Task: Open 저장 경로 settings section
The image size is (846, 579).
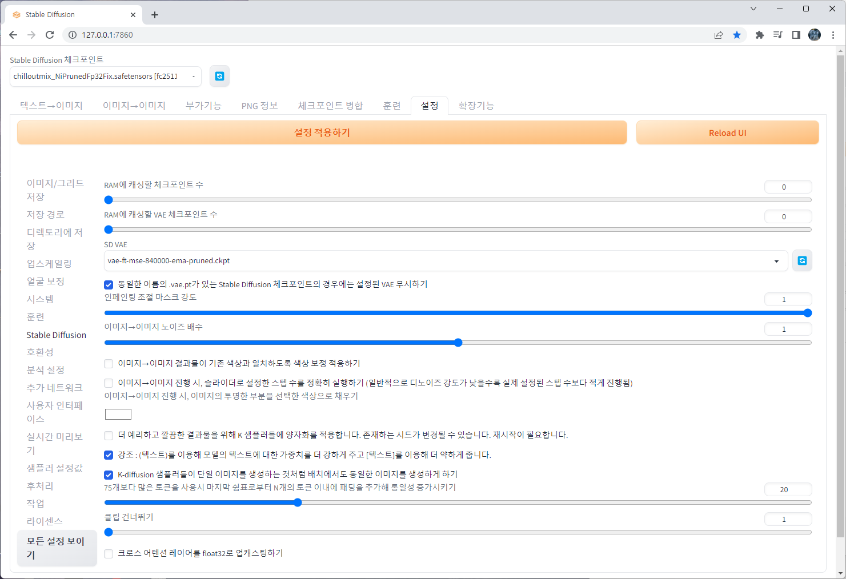Action: (x=46, y=215)
